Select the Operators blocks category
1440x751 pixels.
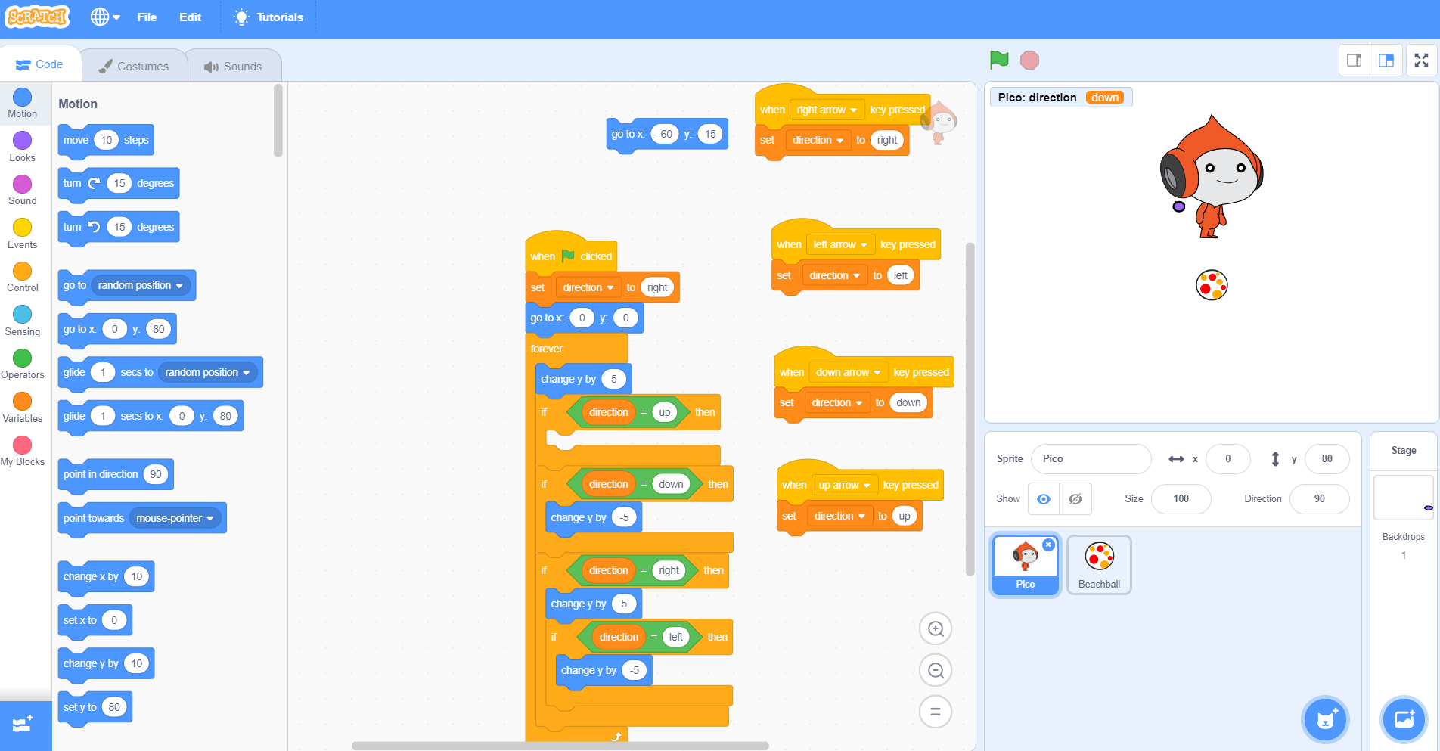point(23,364)
